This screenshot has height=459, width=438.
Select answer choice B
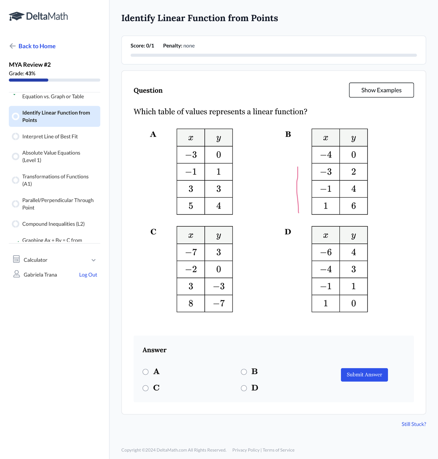click(244, 372)
